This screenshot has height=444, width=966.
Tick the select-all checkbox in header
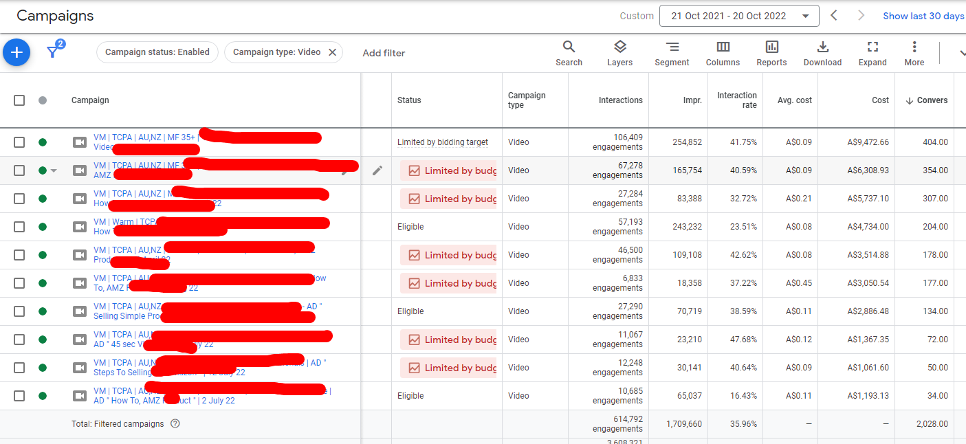pyautogui.click(x=19, y=100)
